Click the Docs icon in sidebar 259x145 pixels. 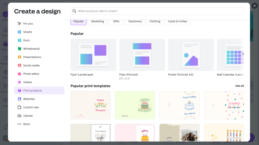coord(19,40)
